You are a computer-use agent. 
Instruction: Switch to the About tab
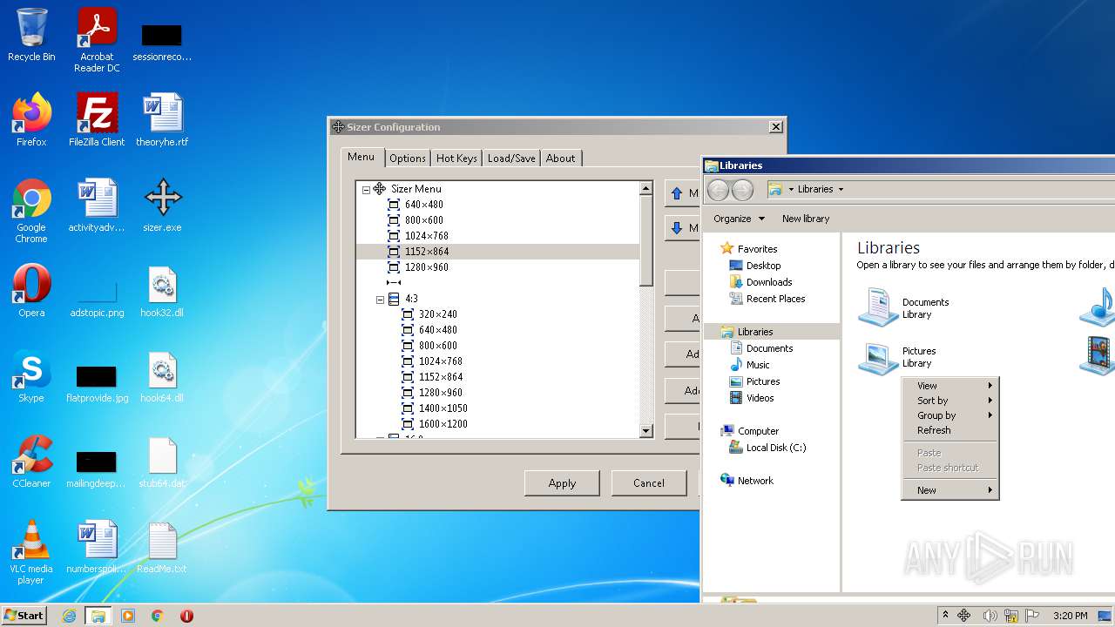(561, 158)
